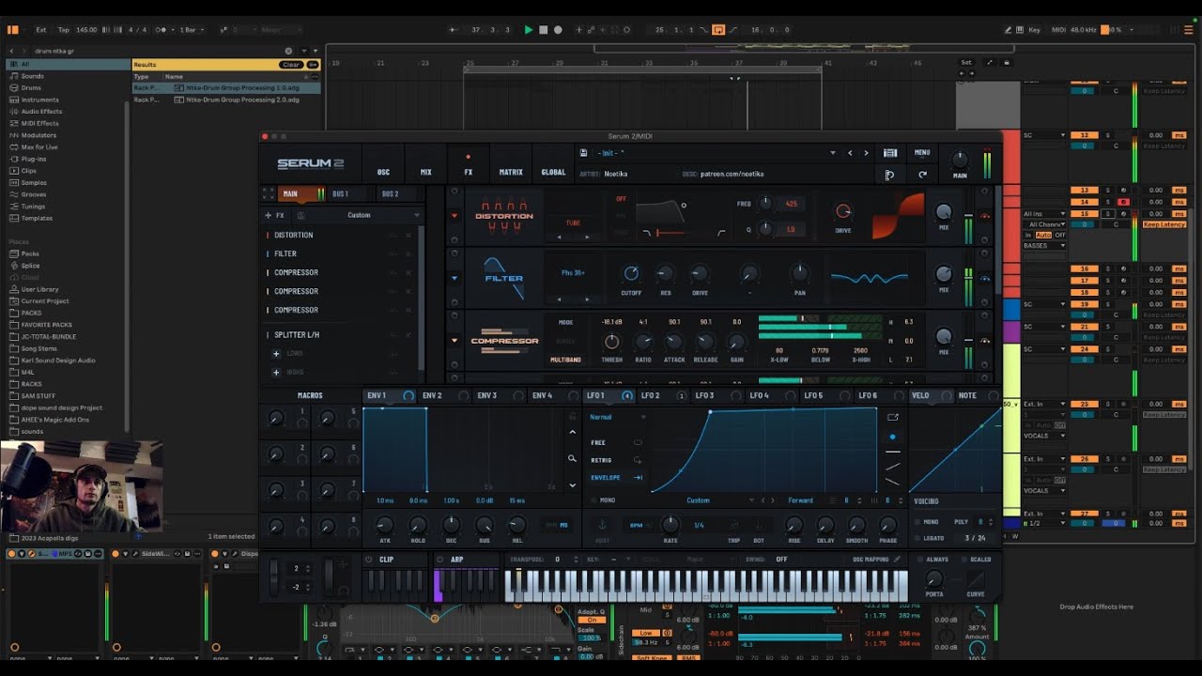The image size is (1202, 676).
Task: Click the Distortion DRIVE knob
Action: click(842, 212)
